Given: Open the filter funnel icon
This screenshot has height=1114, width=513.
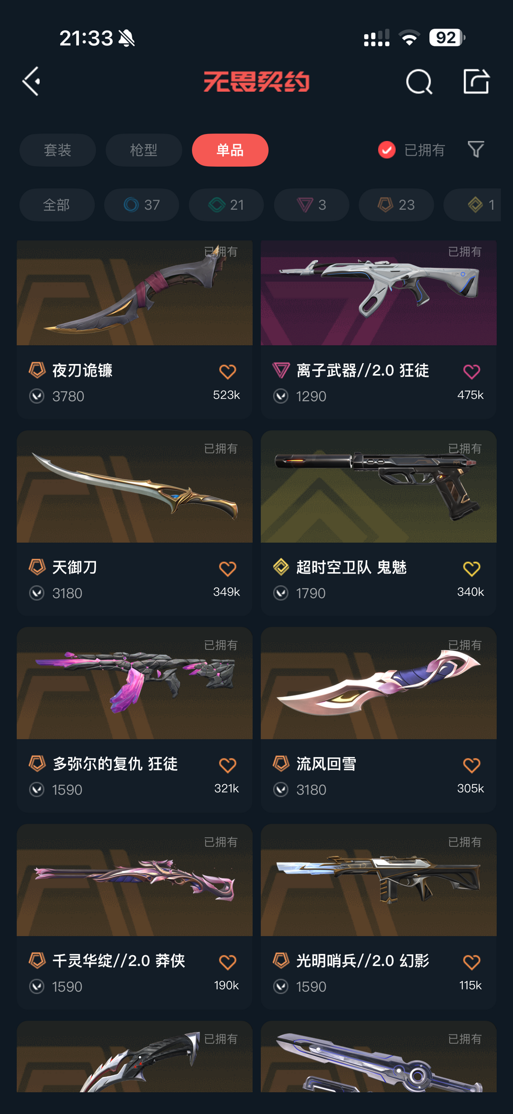Looking at the screenshot, I should tap(476, 150).
